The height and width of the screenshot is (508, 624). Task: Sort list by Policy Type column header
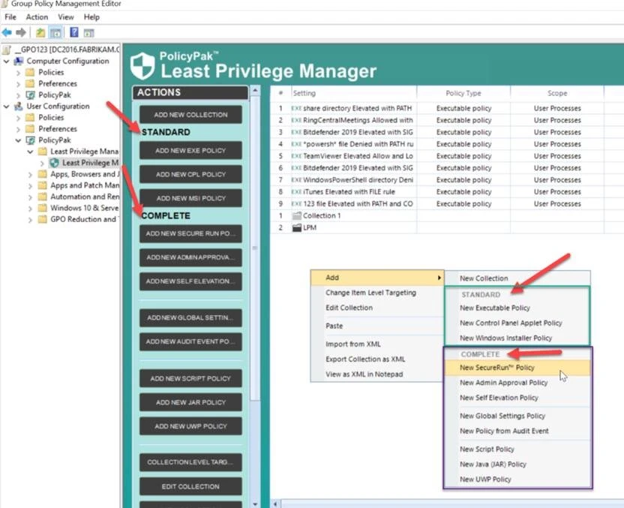pos(463,94)
